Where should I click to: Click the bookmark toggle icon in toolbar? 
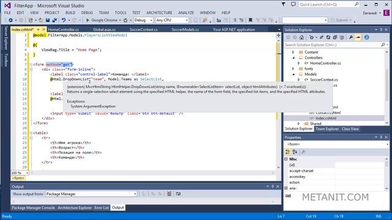click(x=251, y=20)
